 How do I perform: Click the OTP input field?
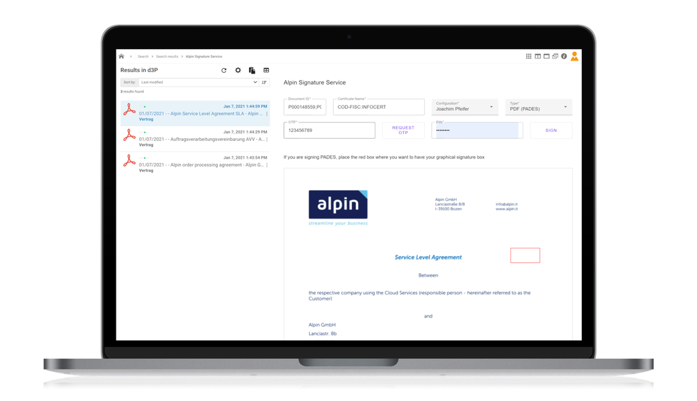click(329, 130)
